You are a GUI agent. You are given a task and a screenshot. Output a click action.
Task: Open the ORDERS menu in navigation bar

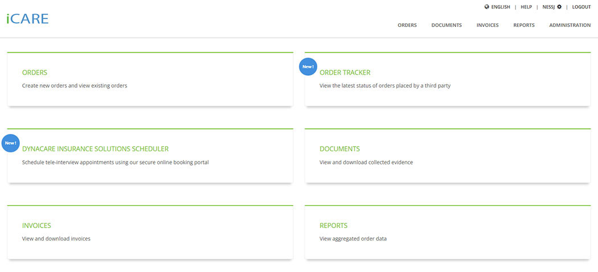407,25
